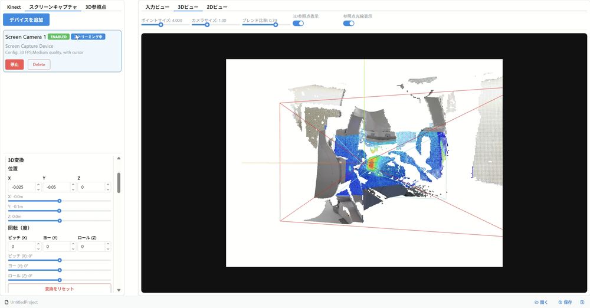
Task: Increment the position Z value with up arrow
Action: (108, 185)
